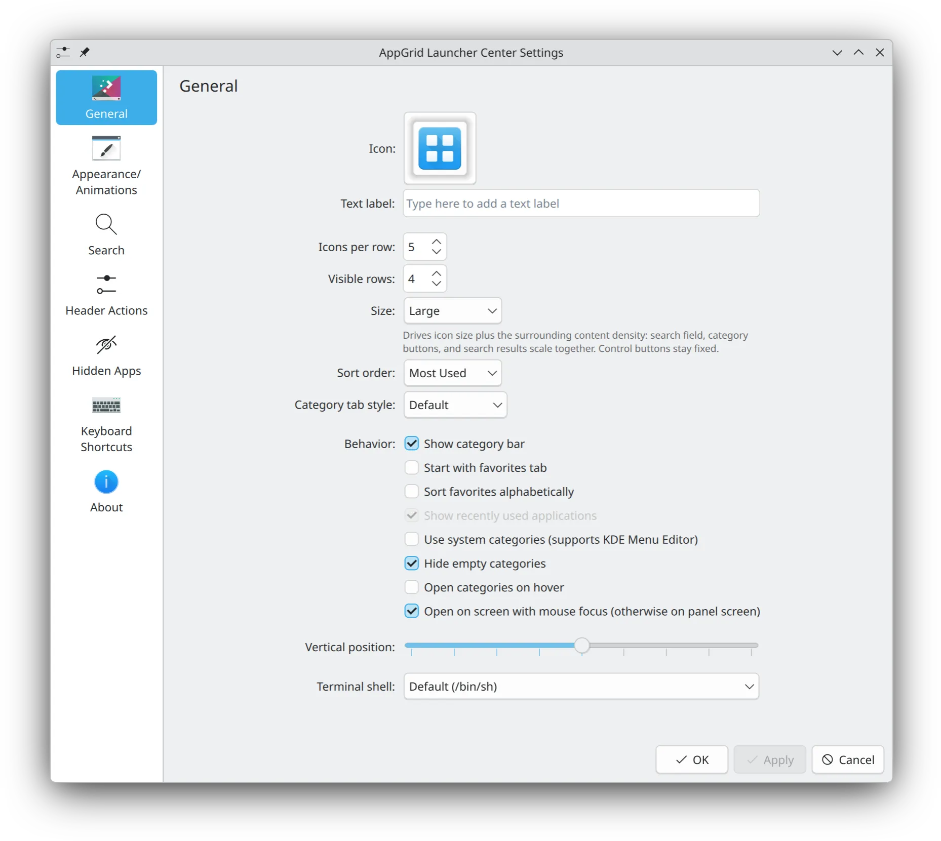Select the About sidebar label
The width and height of the screenshot is (941, 841).
pos(106,507)
